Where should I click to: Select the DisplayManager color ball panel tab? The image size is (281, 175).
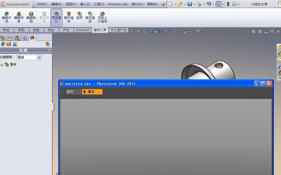click(x=32, y=38)
